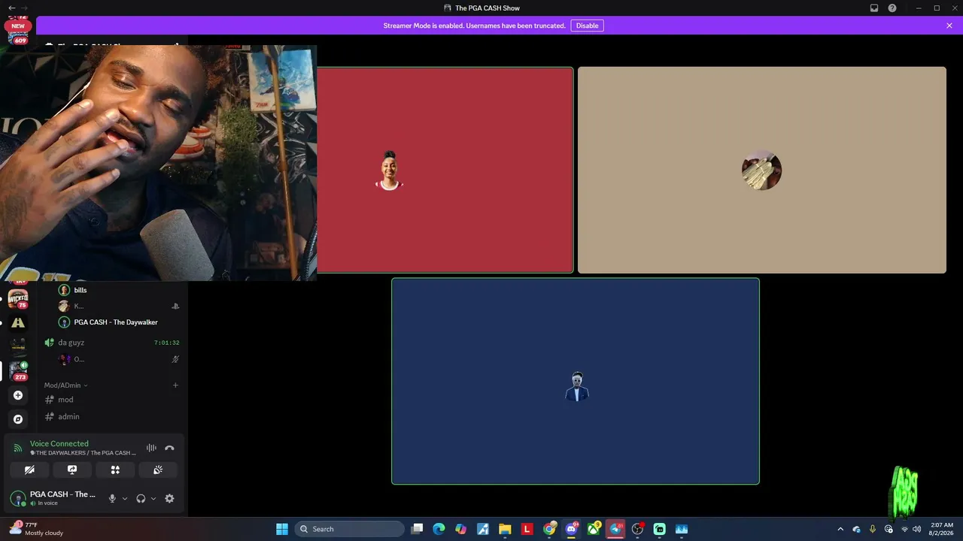The image size is (963, 541).
Task: Open headphone output options chevron
Action: tap(153, 498)
